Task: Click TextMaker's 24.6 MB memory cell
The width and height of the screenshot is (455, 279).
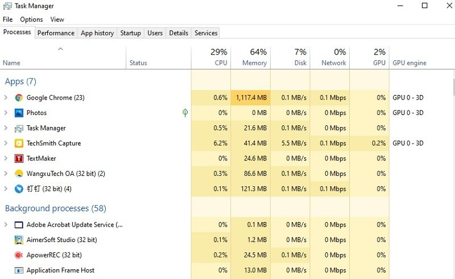Action: 251,158
